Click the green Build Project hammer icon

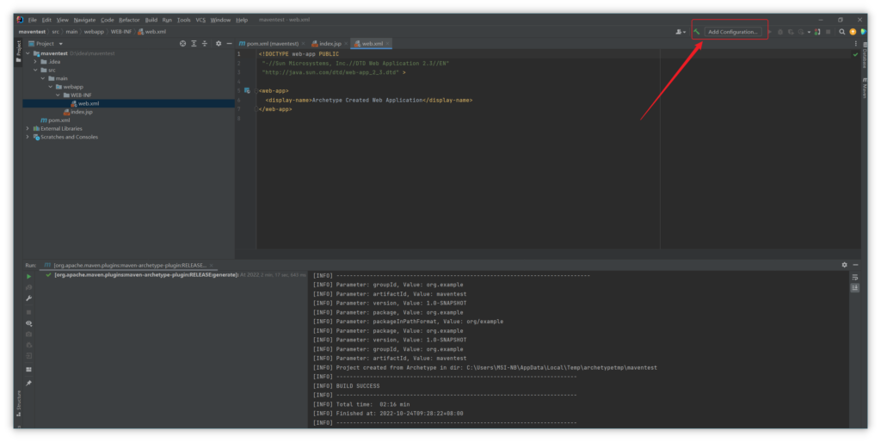(697, 32)
